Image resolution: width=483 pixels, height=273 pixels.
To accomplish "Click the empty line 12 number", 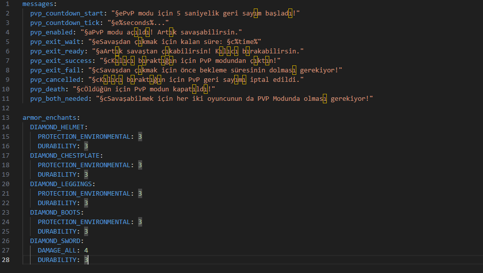I will pos(7,108).
